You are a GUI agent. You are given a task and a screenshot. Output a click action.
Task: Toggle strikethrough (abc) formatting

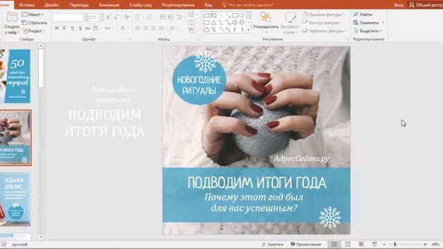[88, 28]
